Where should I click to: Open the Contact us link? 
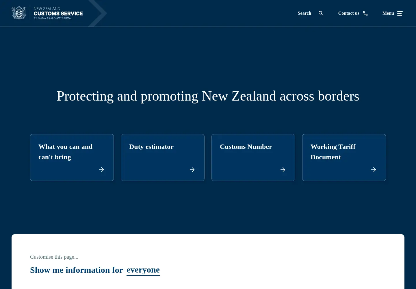349,13
